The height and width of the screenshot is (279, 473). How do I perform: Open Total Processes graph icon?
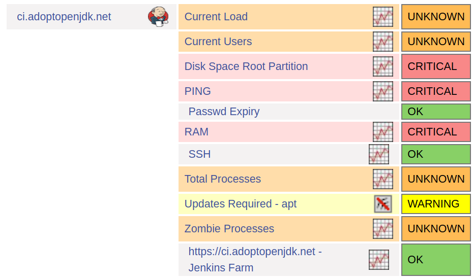[x=383, y=179]
